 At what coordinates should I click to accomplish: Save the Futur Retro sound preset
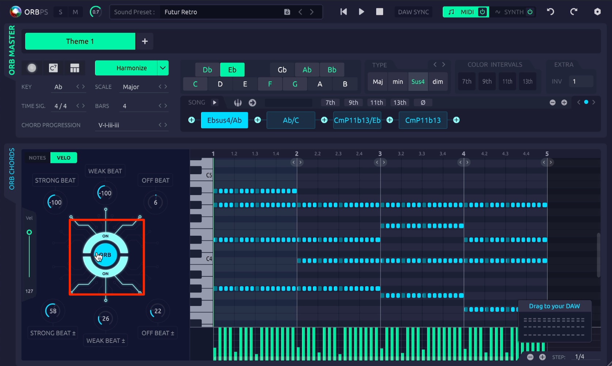287,12
